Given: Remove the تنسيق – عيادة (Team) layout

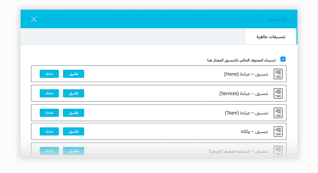Looking at the screenshot, I should [x=49, y=113].
